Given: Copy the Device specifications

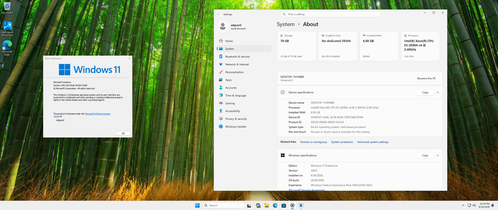Looking at the screenshot, I should click(x=425, y=93).
